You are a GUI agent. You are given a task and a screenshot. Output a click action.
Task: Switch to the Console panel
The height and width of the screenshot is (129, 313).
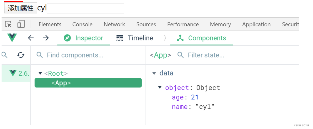[x=82, y=24]
